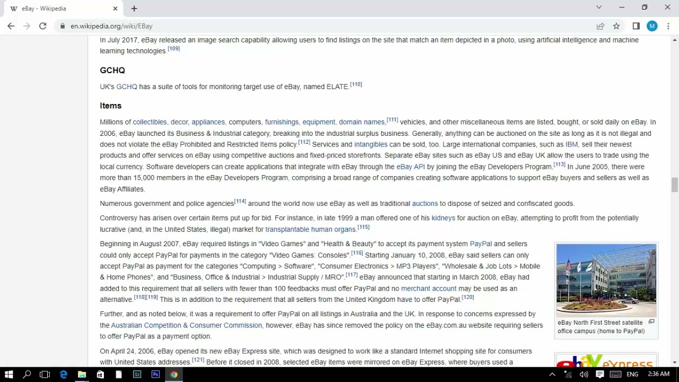This screenshot has width=679, height=382.
Task: Open the kidneys link
Action: [443, 218]
